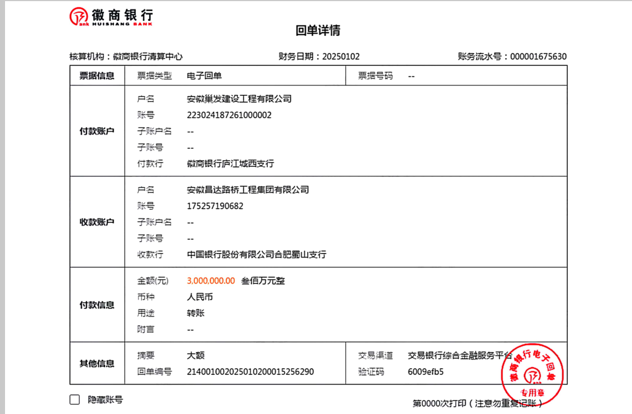
Task: Click the 票据类型 value 电子回单
Action: (204, 76)
